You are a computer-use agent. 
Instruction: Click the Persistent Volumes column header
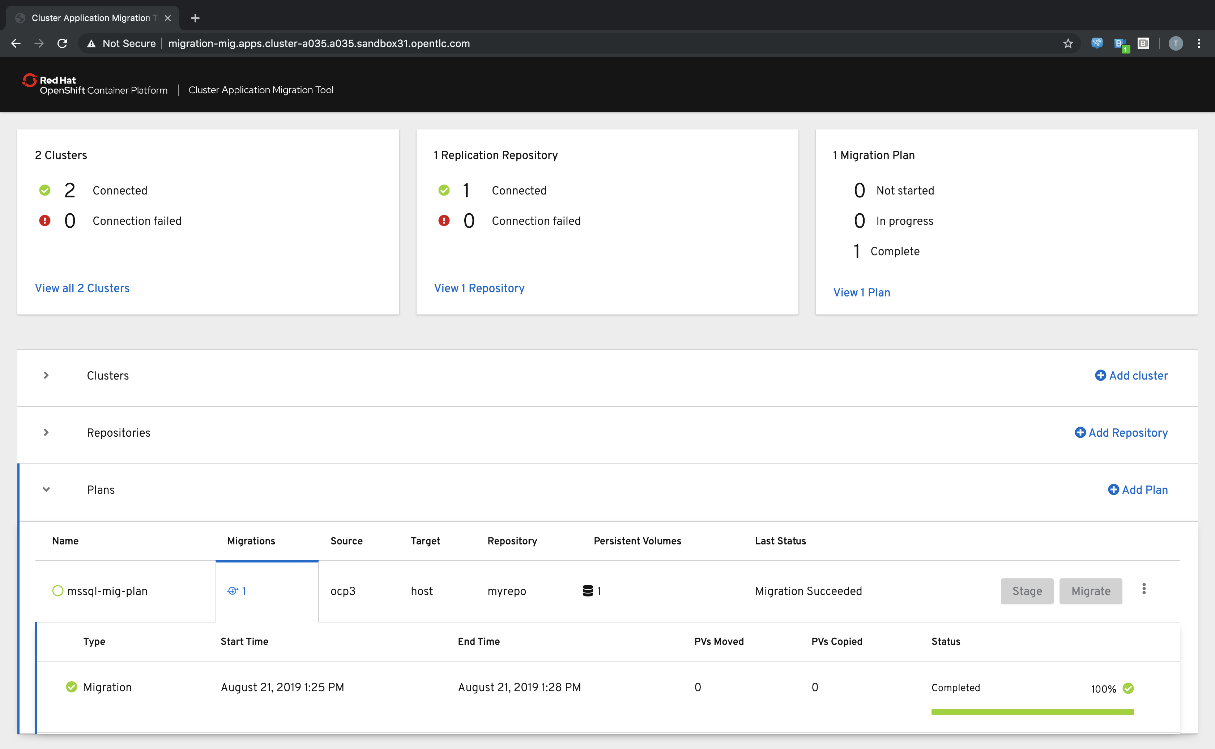[637, 541]
